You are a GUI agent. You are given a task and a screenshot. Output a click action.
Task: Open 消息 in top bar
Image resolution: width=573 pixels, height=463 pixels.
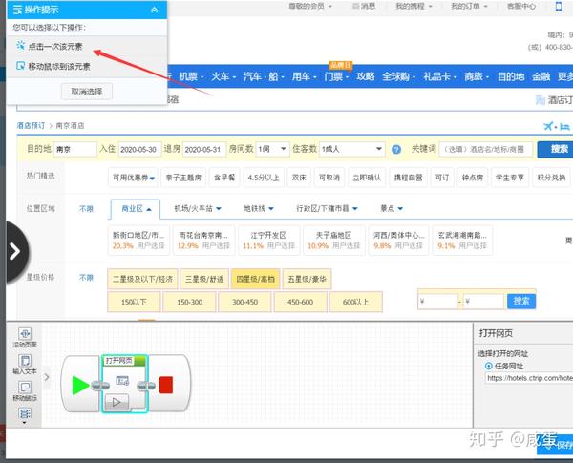tap(364, 6)
